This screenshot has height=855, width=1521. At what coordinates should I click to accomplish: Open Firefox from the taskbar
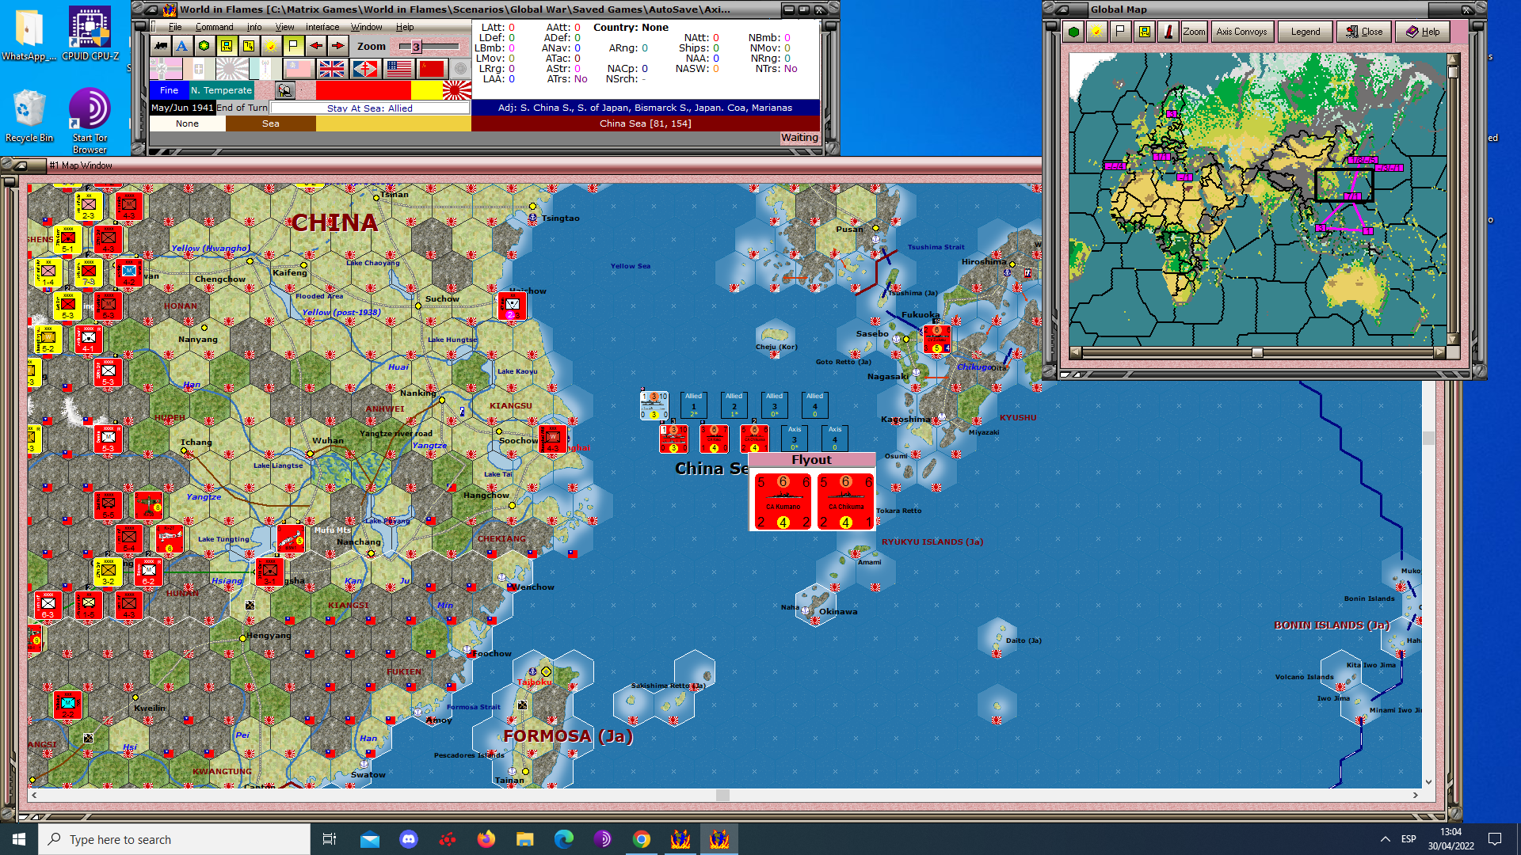486,839
